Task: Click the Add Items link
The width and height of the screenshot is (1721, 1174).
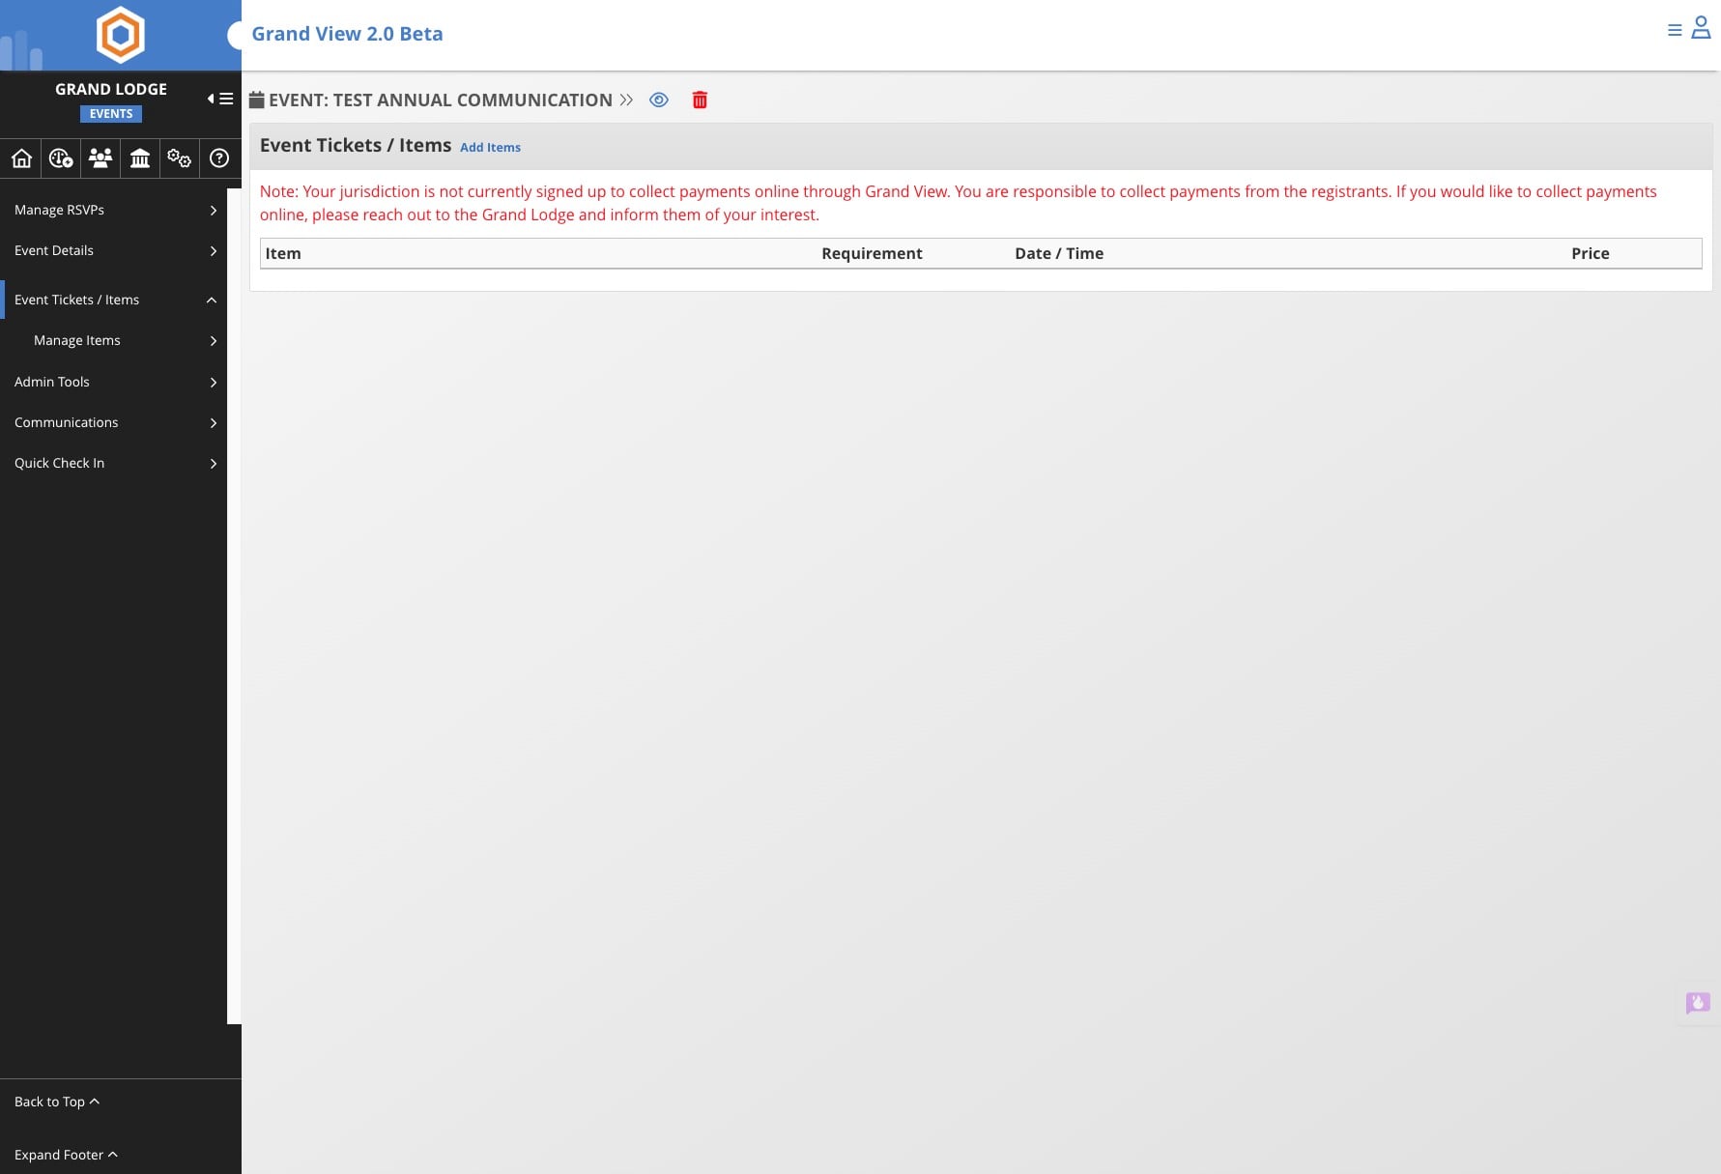Action: point(490,147)
